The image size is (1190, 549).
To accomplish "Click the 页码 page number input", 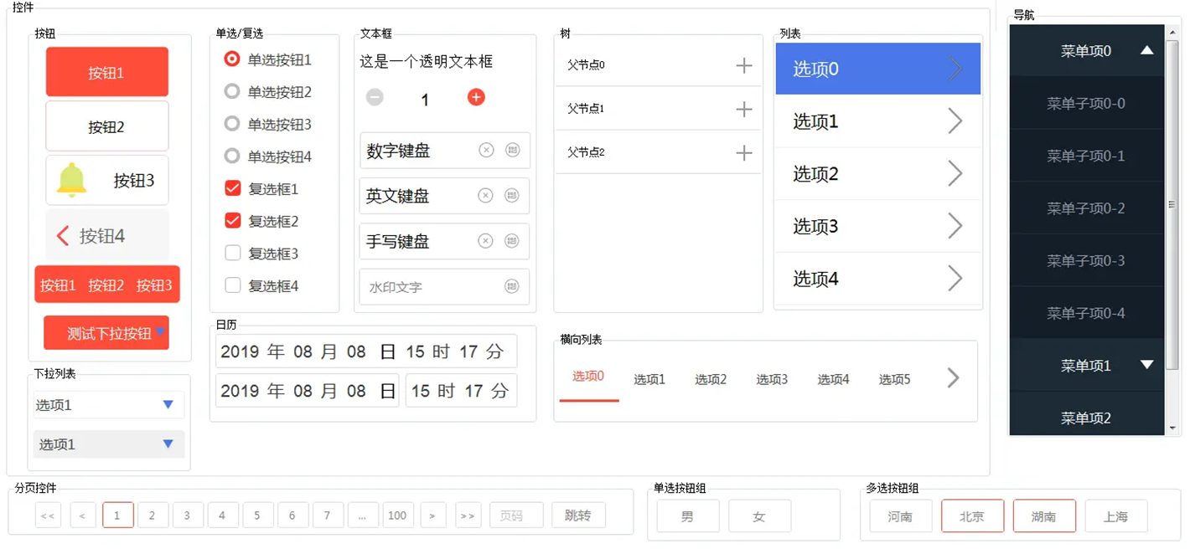I will (x=516, y=516).
